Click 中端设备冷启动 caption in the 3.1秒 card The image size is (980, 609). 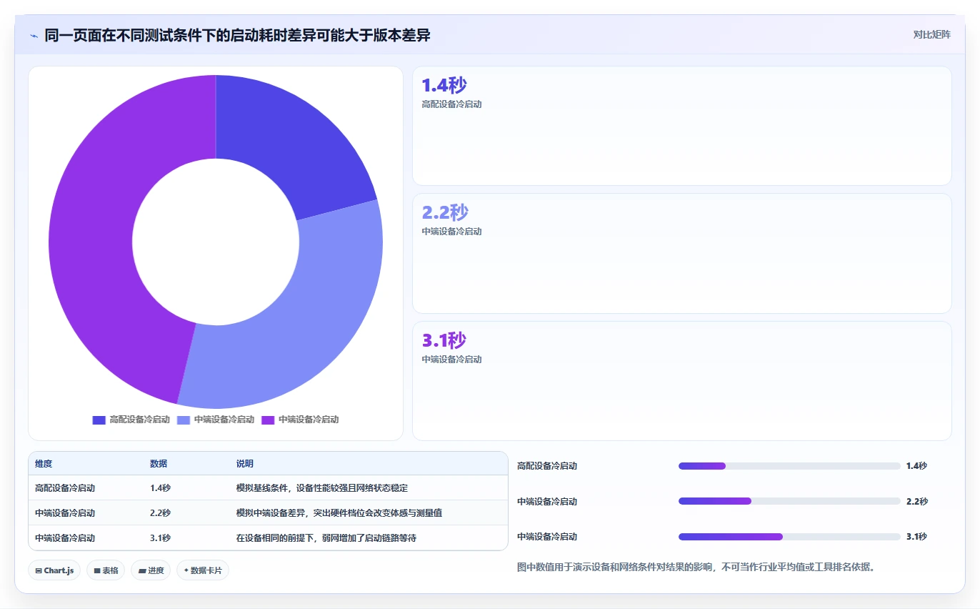451,360
